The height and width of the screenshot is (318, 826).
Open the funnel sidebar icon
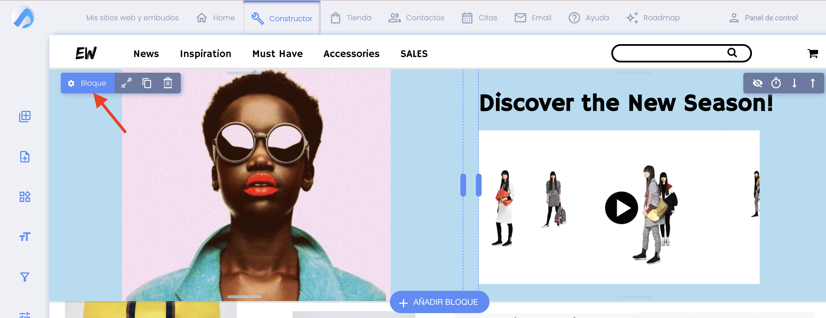[25, 277]
